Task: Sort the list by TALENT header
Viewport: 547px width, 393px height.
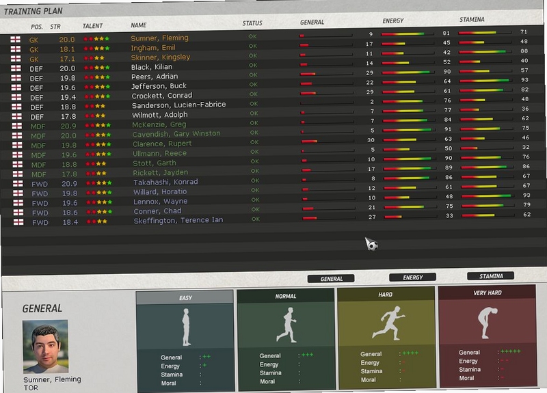Action: pos(92,26)
